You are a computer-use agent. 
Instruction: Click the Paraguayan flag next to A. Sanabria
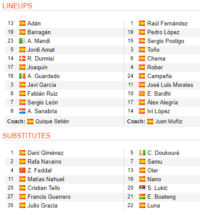(22, 111)
